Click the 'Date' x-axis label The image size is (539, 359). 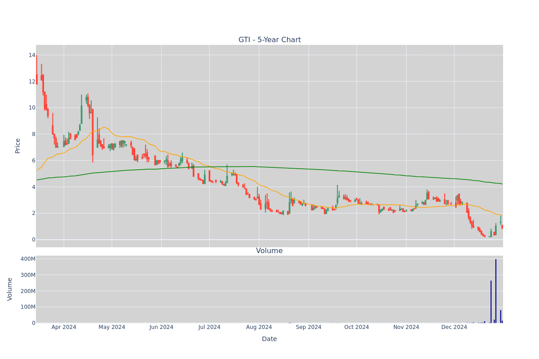[269, 339]
